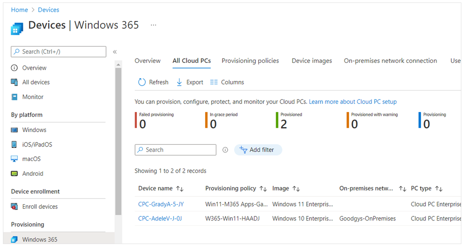Click the iOS/iPadOS platform icon
Viewport: 465px width, 247px height.
(14, 144)
